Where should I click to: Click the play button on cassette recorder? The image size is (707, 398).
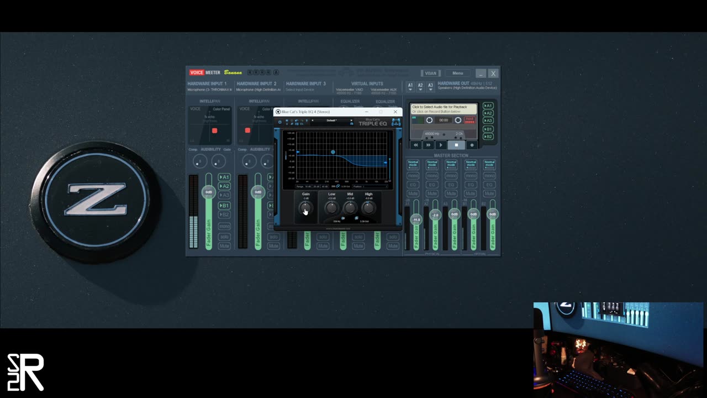tap(441, 145)
